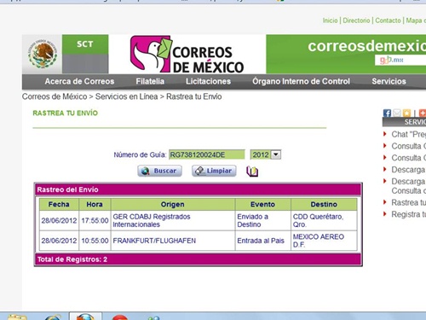
Task: Open the Acerca de Correos menu
Action: click(x=79, y=81)
